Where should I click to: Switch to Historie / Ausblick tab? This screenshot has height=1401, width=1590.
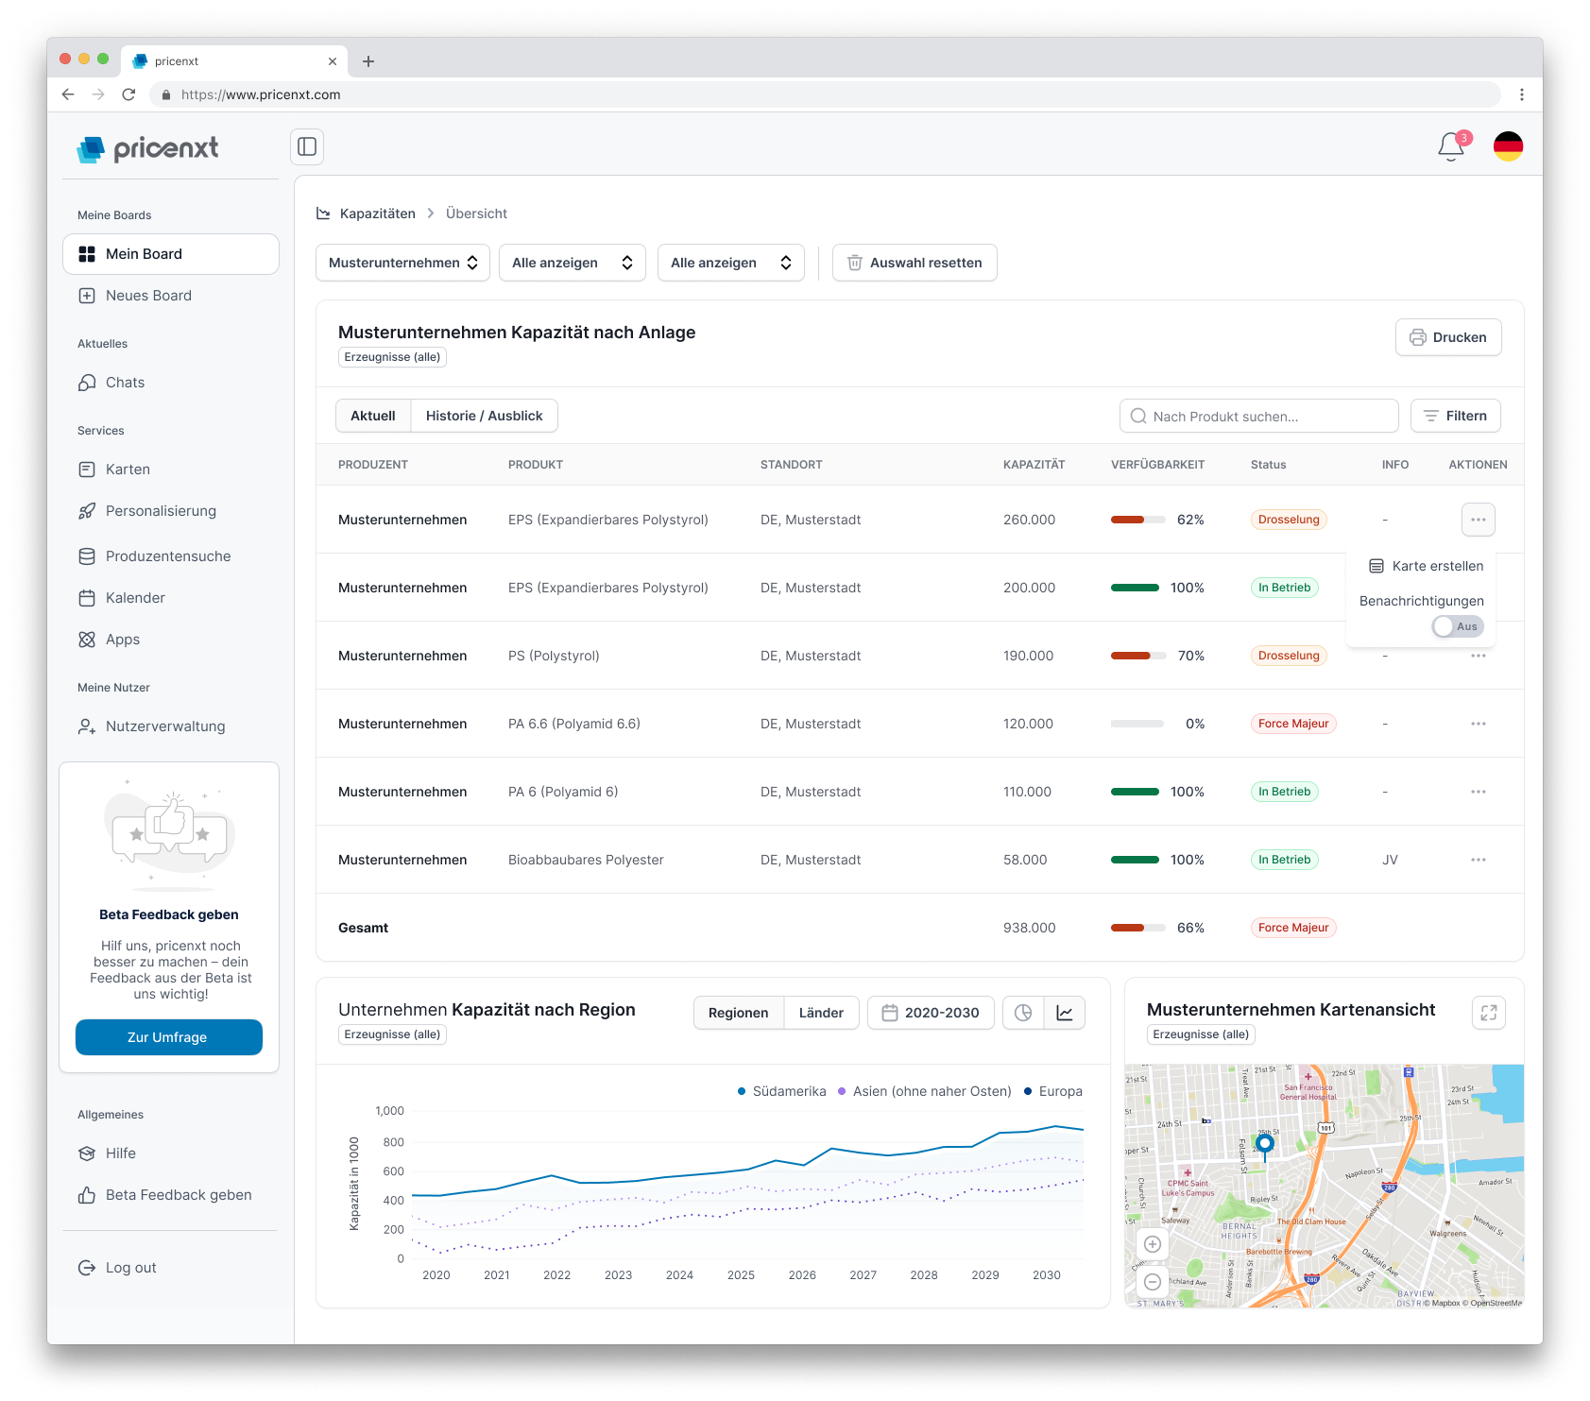coord(484,416)
